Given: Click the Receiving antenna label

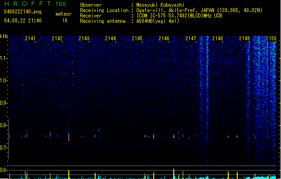Looking at the screenshot, I should [x=103, y=21].
